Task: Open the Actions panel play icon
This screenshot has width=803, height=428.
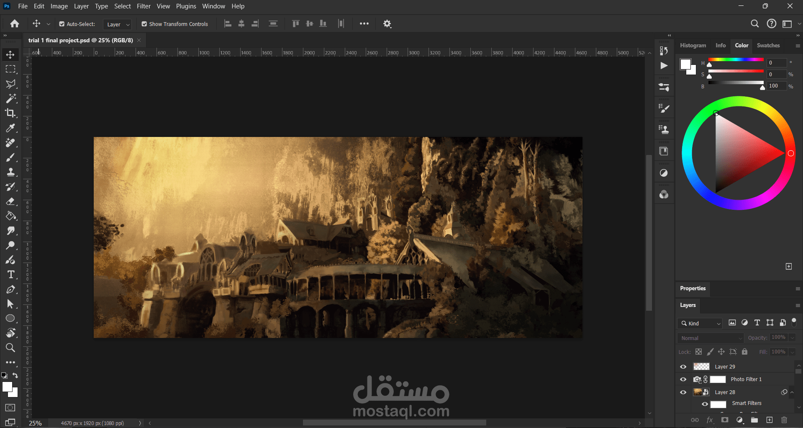Action: (x=664, y=65)
